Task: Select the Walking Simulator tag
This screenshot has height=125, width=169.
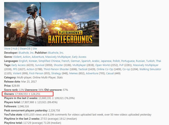Action: (x=150, y=69)
